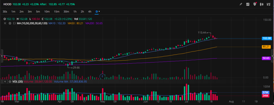Switch to the 1m timeframe
This screenshot has height=105, width=274.
point(13,11)
